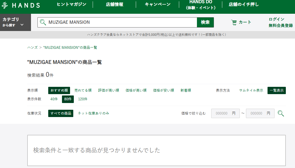Open ヒントマガジン menu
Screen dimensions: 295x168
(71, 4)
